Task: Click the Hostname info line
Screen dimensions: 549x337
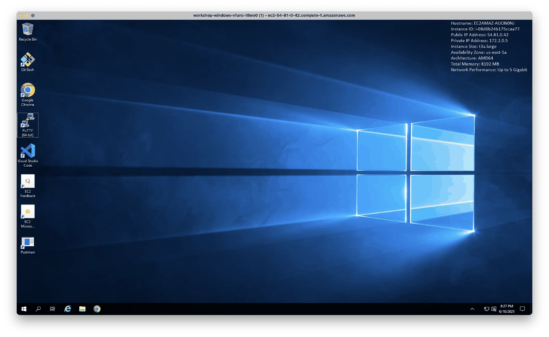Action: click(483, 23)
